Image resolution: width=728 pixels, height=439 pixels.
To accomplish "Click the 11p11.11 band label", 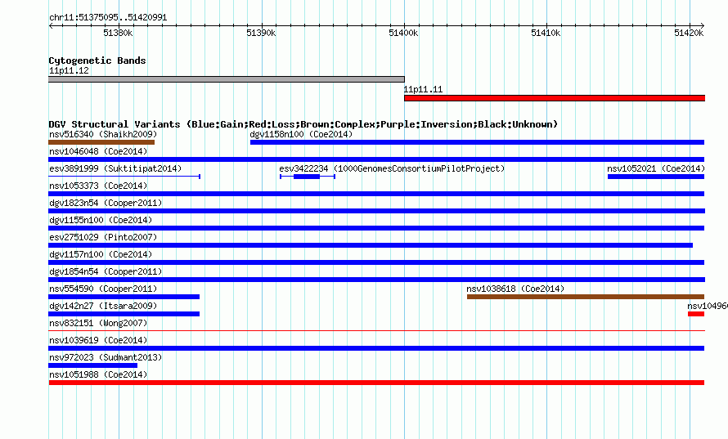I will [x=423, y=89].
